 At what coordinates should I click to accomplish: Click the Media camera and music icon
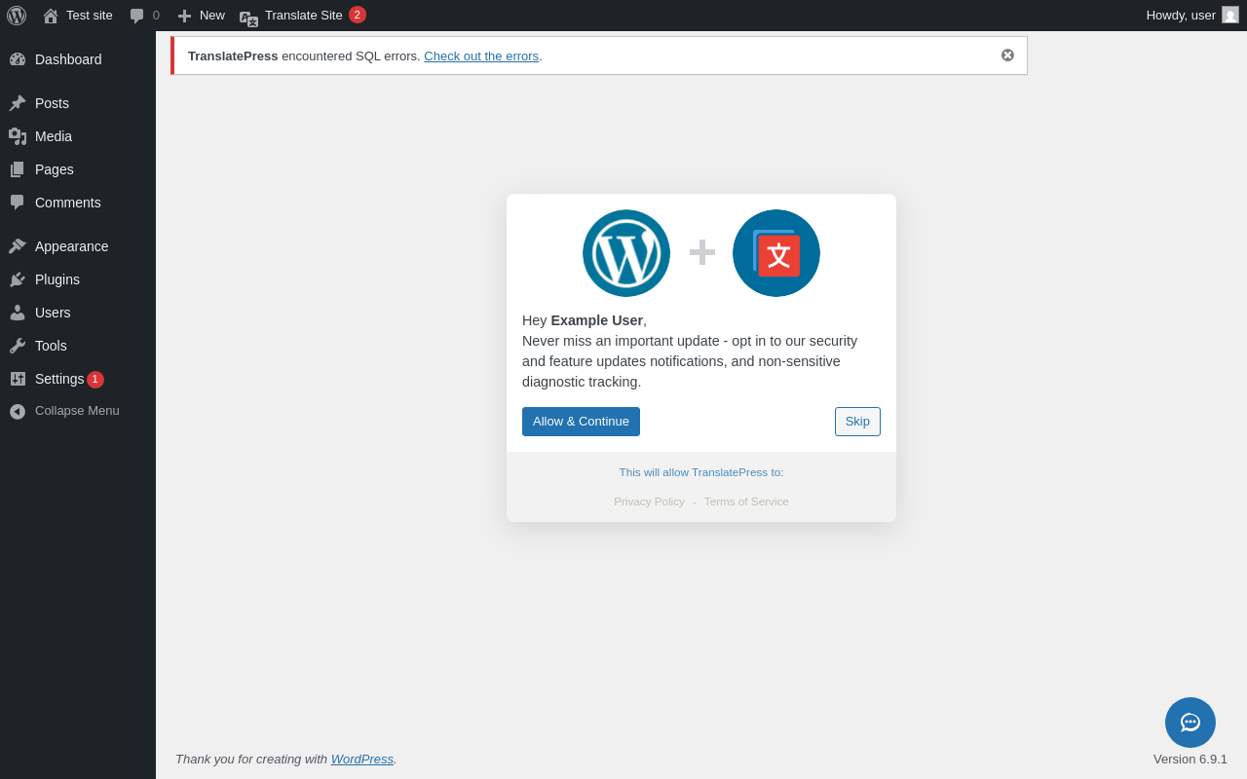[18, 136]
